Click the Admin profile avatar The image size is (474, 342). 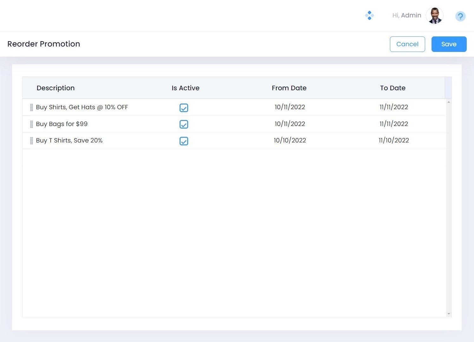tap(434, 16)
